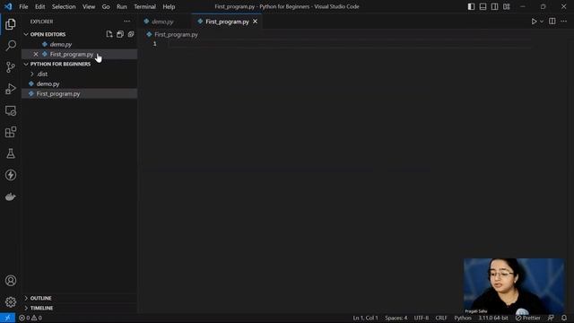Image resolution: width=574 pixels, height=323 pixels.
Task: Click the remote window status icon
Action: point(7,318)
